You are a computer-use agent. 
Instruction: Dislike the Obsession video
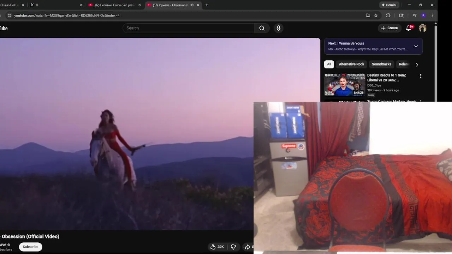coord(233,247)
